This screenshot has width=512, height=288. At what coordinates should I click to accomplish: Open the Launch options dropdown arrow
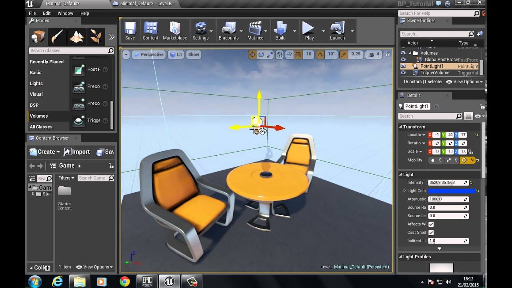coord(352,31)
